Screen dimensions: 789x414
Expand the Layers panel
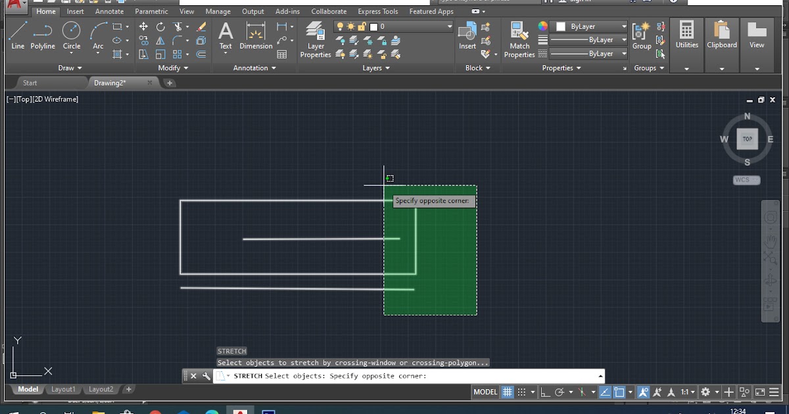pos(376,68)
